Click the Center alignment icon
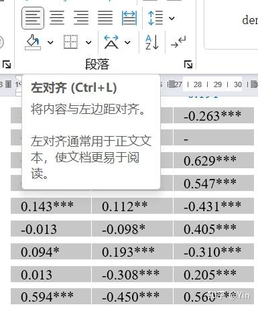Viewport: 258px width, 309px height. [x=57, y=18]
